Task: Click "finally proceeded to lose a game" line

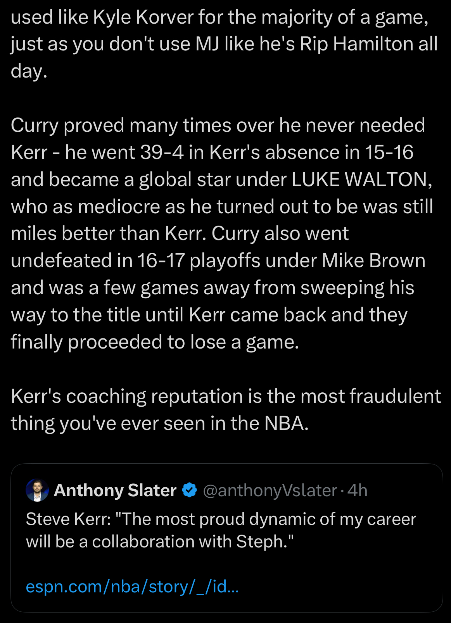Action: point(155,342)
